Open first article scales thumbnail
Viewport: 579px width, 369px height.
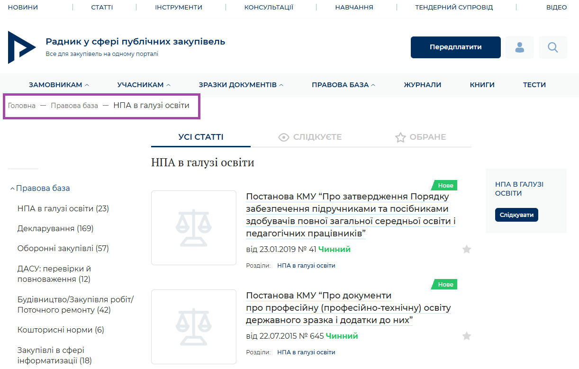pos(194,228)
